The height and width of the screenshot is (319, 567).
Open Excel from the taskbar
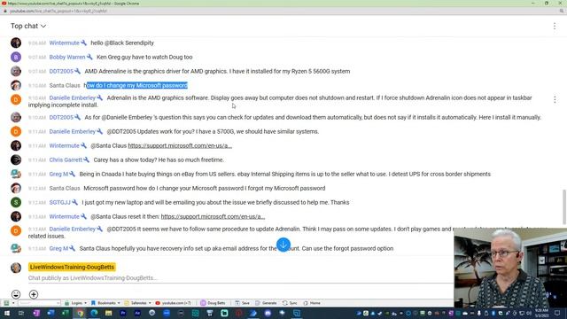pos(65,313)
